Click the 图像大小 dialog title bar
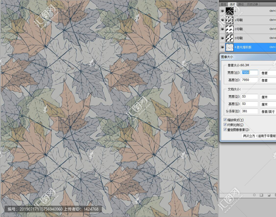The image size is (276, 217). pyautogui.click(x=248, y=57)
